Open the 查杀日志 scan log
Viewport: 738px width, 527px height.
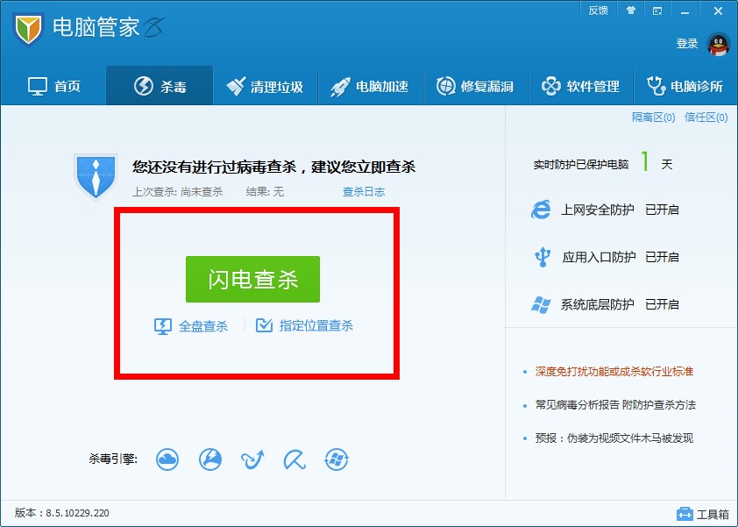click(x=363, y=191)
